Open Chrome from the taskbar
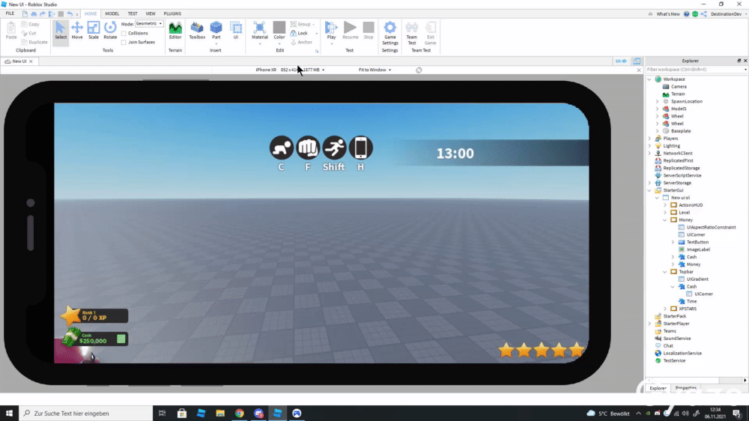The width and height of the screenshot is (749, 421). click(240, 413)
